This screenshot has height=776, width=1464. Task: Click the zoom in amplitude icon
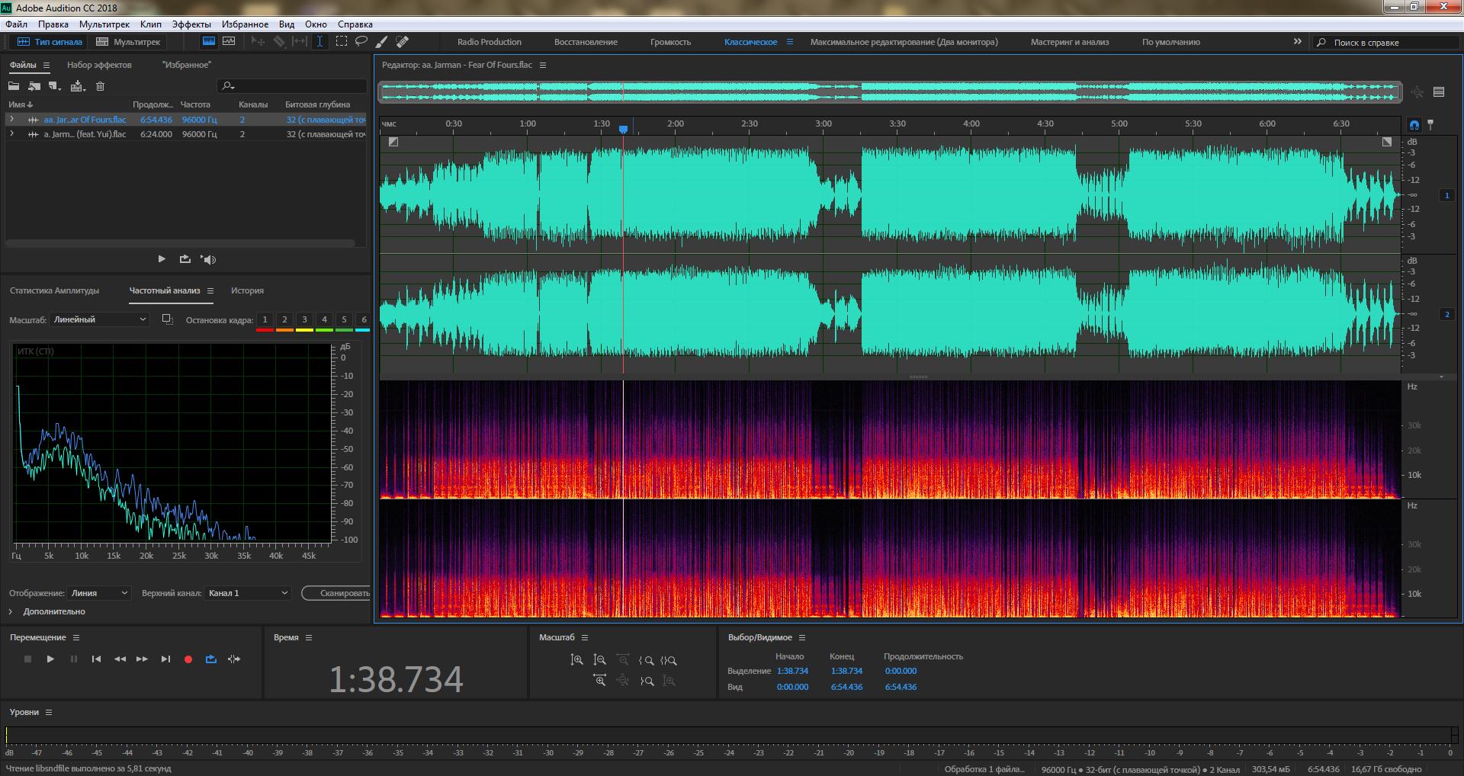point(577,660)
